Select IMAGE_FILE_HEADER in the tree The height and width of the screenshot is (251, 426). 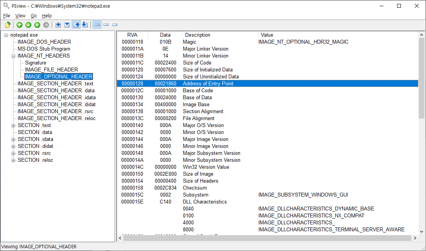tap(51, 70)
